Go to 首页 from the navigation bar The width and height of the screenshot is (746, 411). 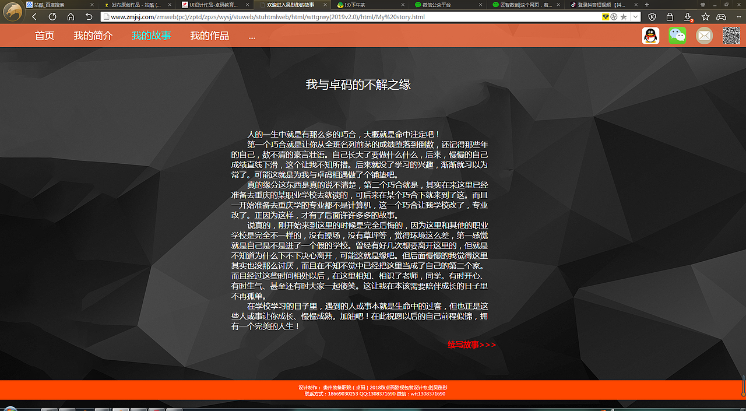click(x=45, y=36)
